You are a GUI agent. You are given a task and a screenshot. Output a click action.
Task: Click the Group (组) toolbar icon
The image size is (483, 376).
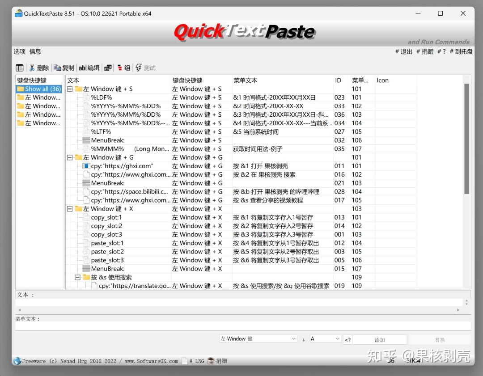[124, 68]
